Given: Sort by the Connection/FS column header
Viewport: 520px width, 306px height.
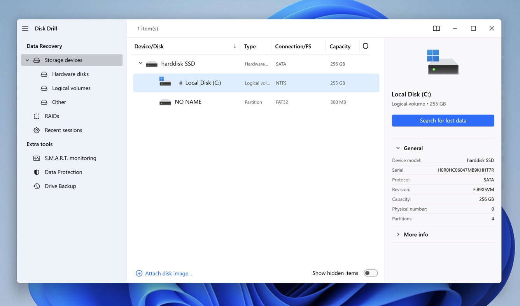Looking at the screenshot, I should [293, 46].
